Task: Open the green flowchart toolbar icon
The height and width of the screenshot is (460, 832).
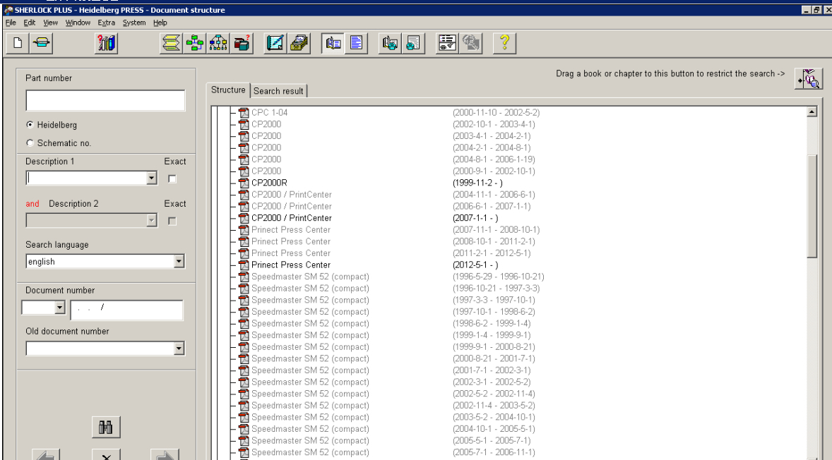Action: [195, 43]
